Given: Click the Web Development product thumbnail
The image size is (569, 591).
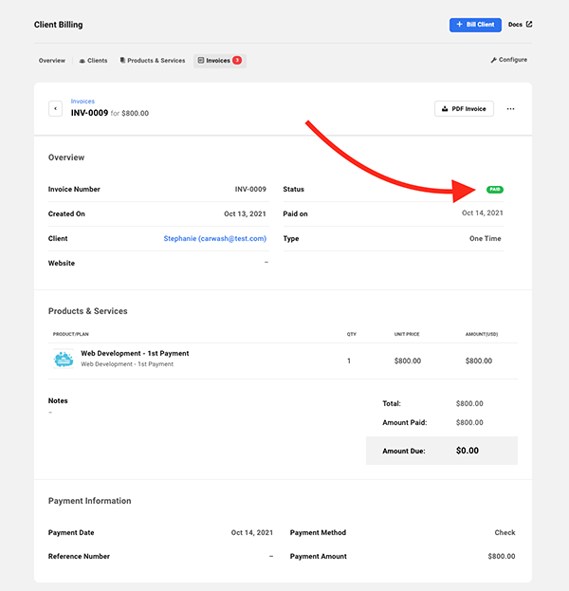Looking at the screenshot, I should click(63, 360).
